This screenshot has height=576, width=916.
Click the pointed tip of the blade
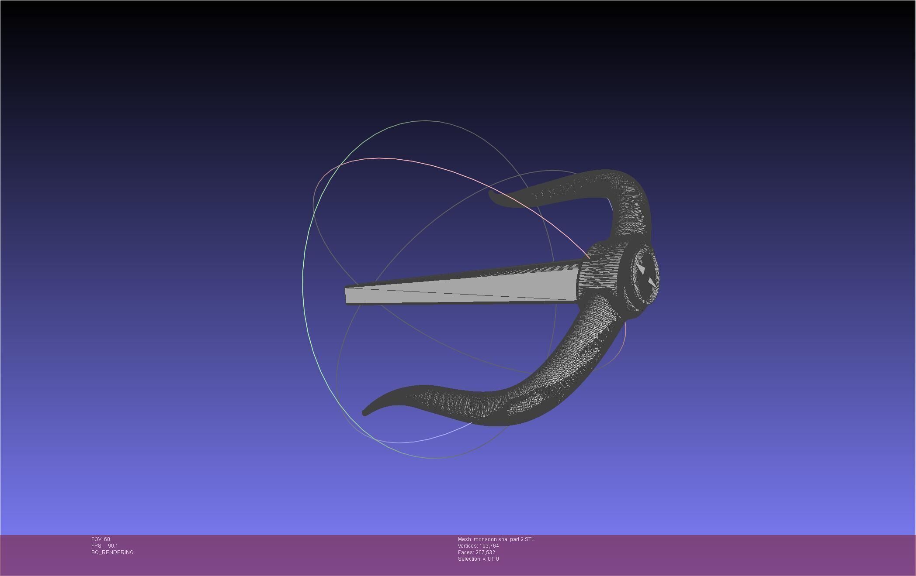(348, 295)
